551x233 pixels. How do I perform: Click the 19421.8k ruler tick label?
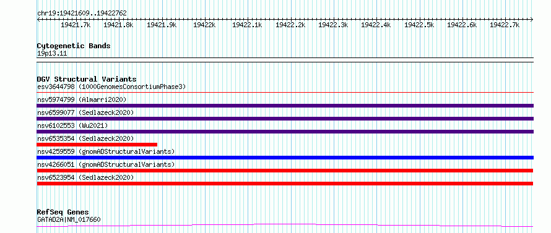coord(118,25)
